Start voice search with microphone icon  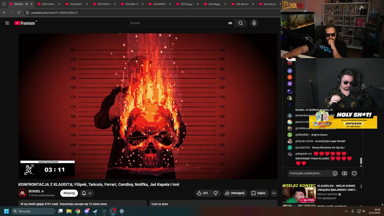(x=254, y=23)
